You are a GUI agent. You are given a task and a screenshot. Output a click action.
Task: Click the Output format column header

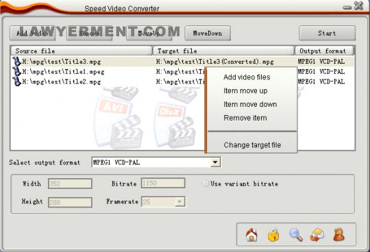coord(325,51)
